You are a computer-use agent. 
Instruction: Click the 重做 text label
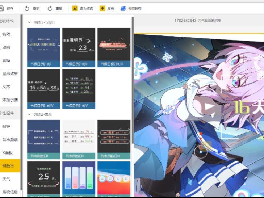click(59, 8)
